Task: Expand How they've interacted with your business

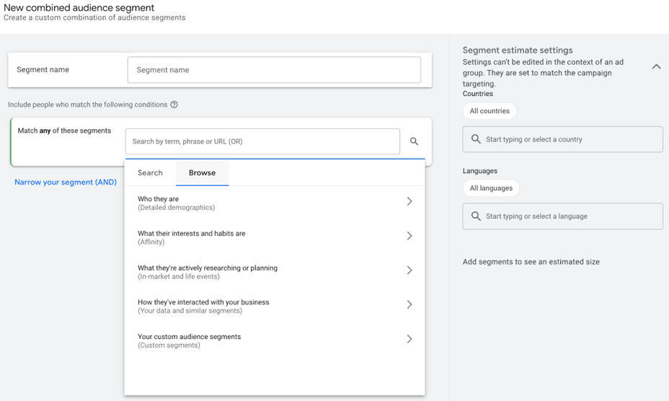Action: (275, 307)
